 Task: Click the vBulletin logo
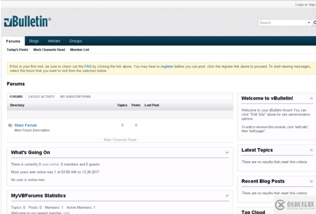point(27,21)
